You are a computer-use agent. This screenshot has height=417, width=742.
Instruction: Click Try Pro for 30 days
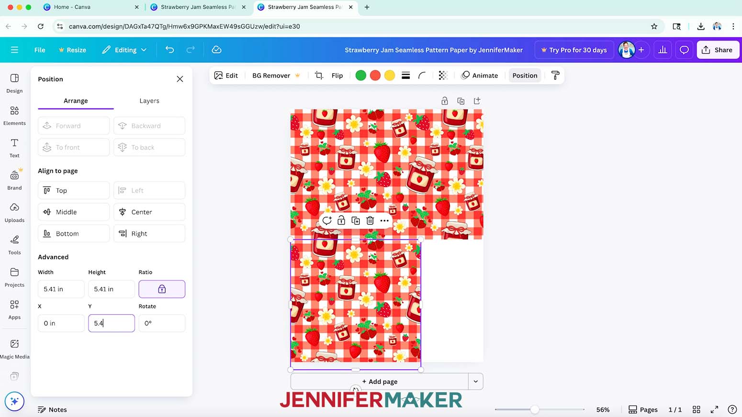[574, 50]
